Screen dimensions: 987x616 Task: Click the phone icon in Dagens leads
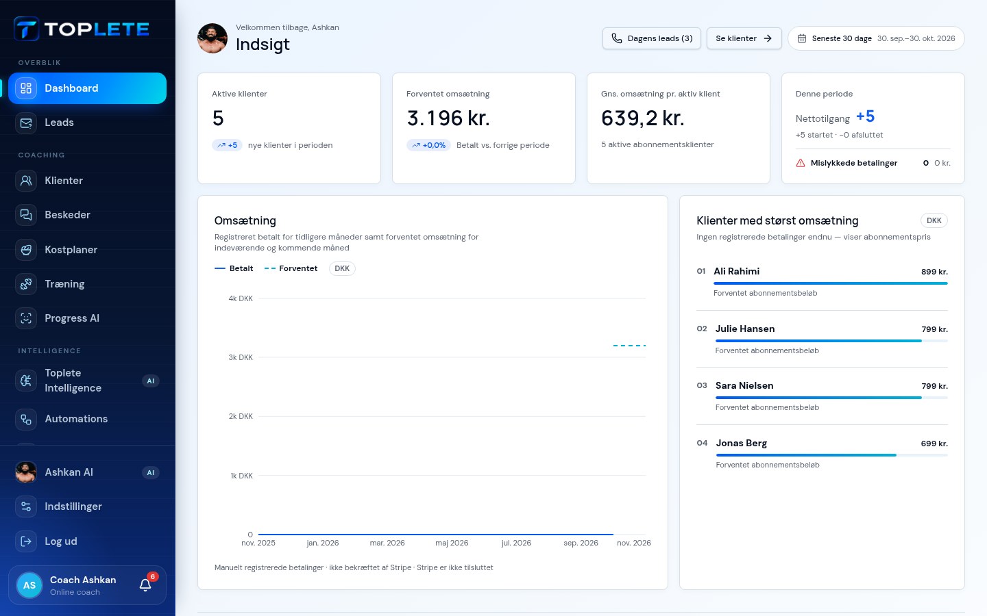coord(617,38)
